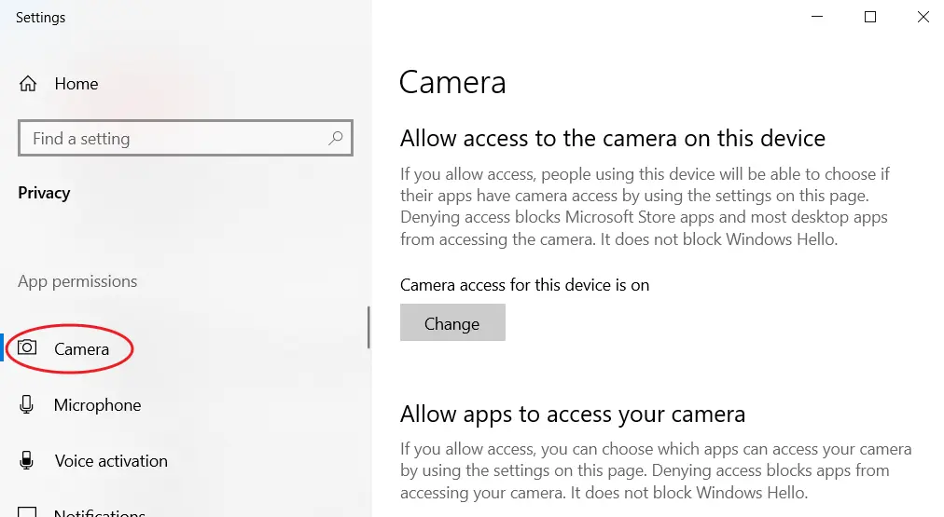The image size is (944, 517).
Task: Click the App permissions group label
Action: tap(77, 281)
